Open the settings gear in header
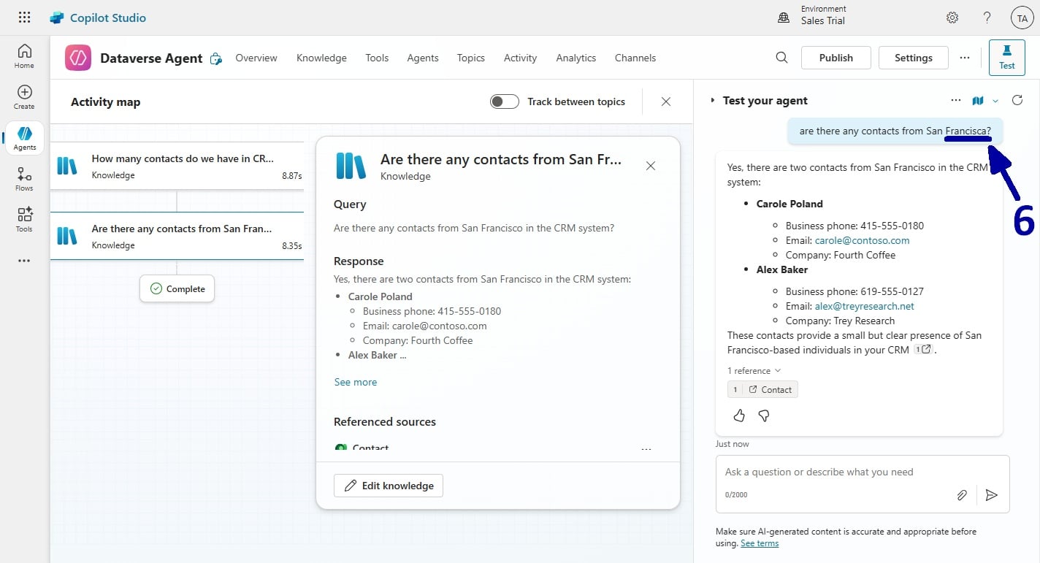1040x563 pixels. (952, 18)
